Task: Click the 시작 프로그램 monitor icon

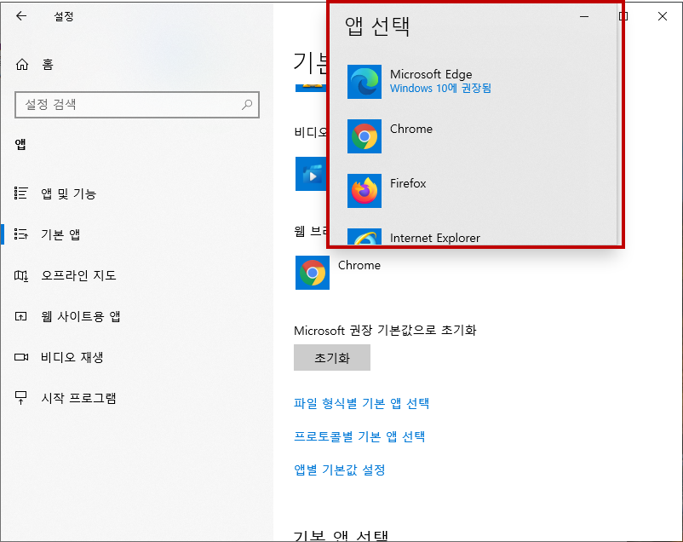Action: tap(21, 398)
